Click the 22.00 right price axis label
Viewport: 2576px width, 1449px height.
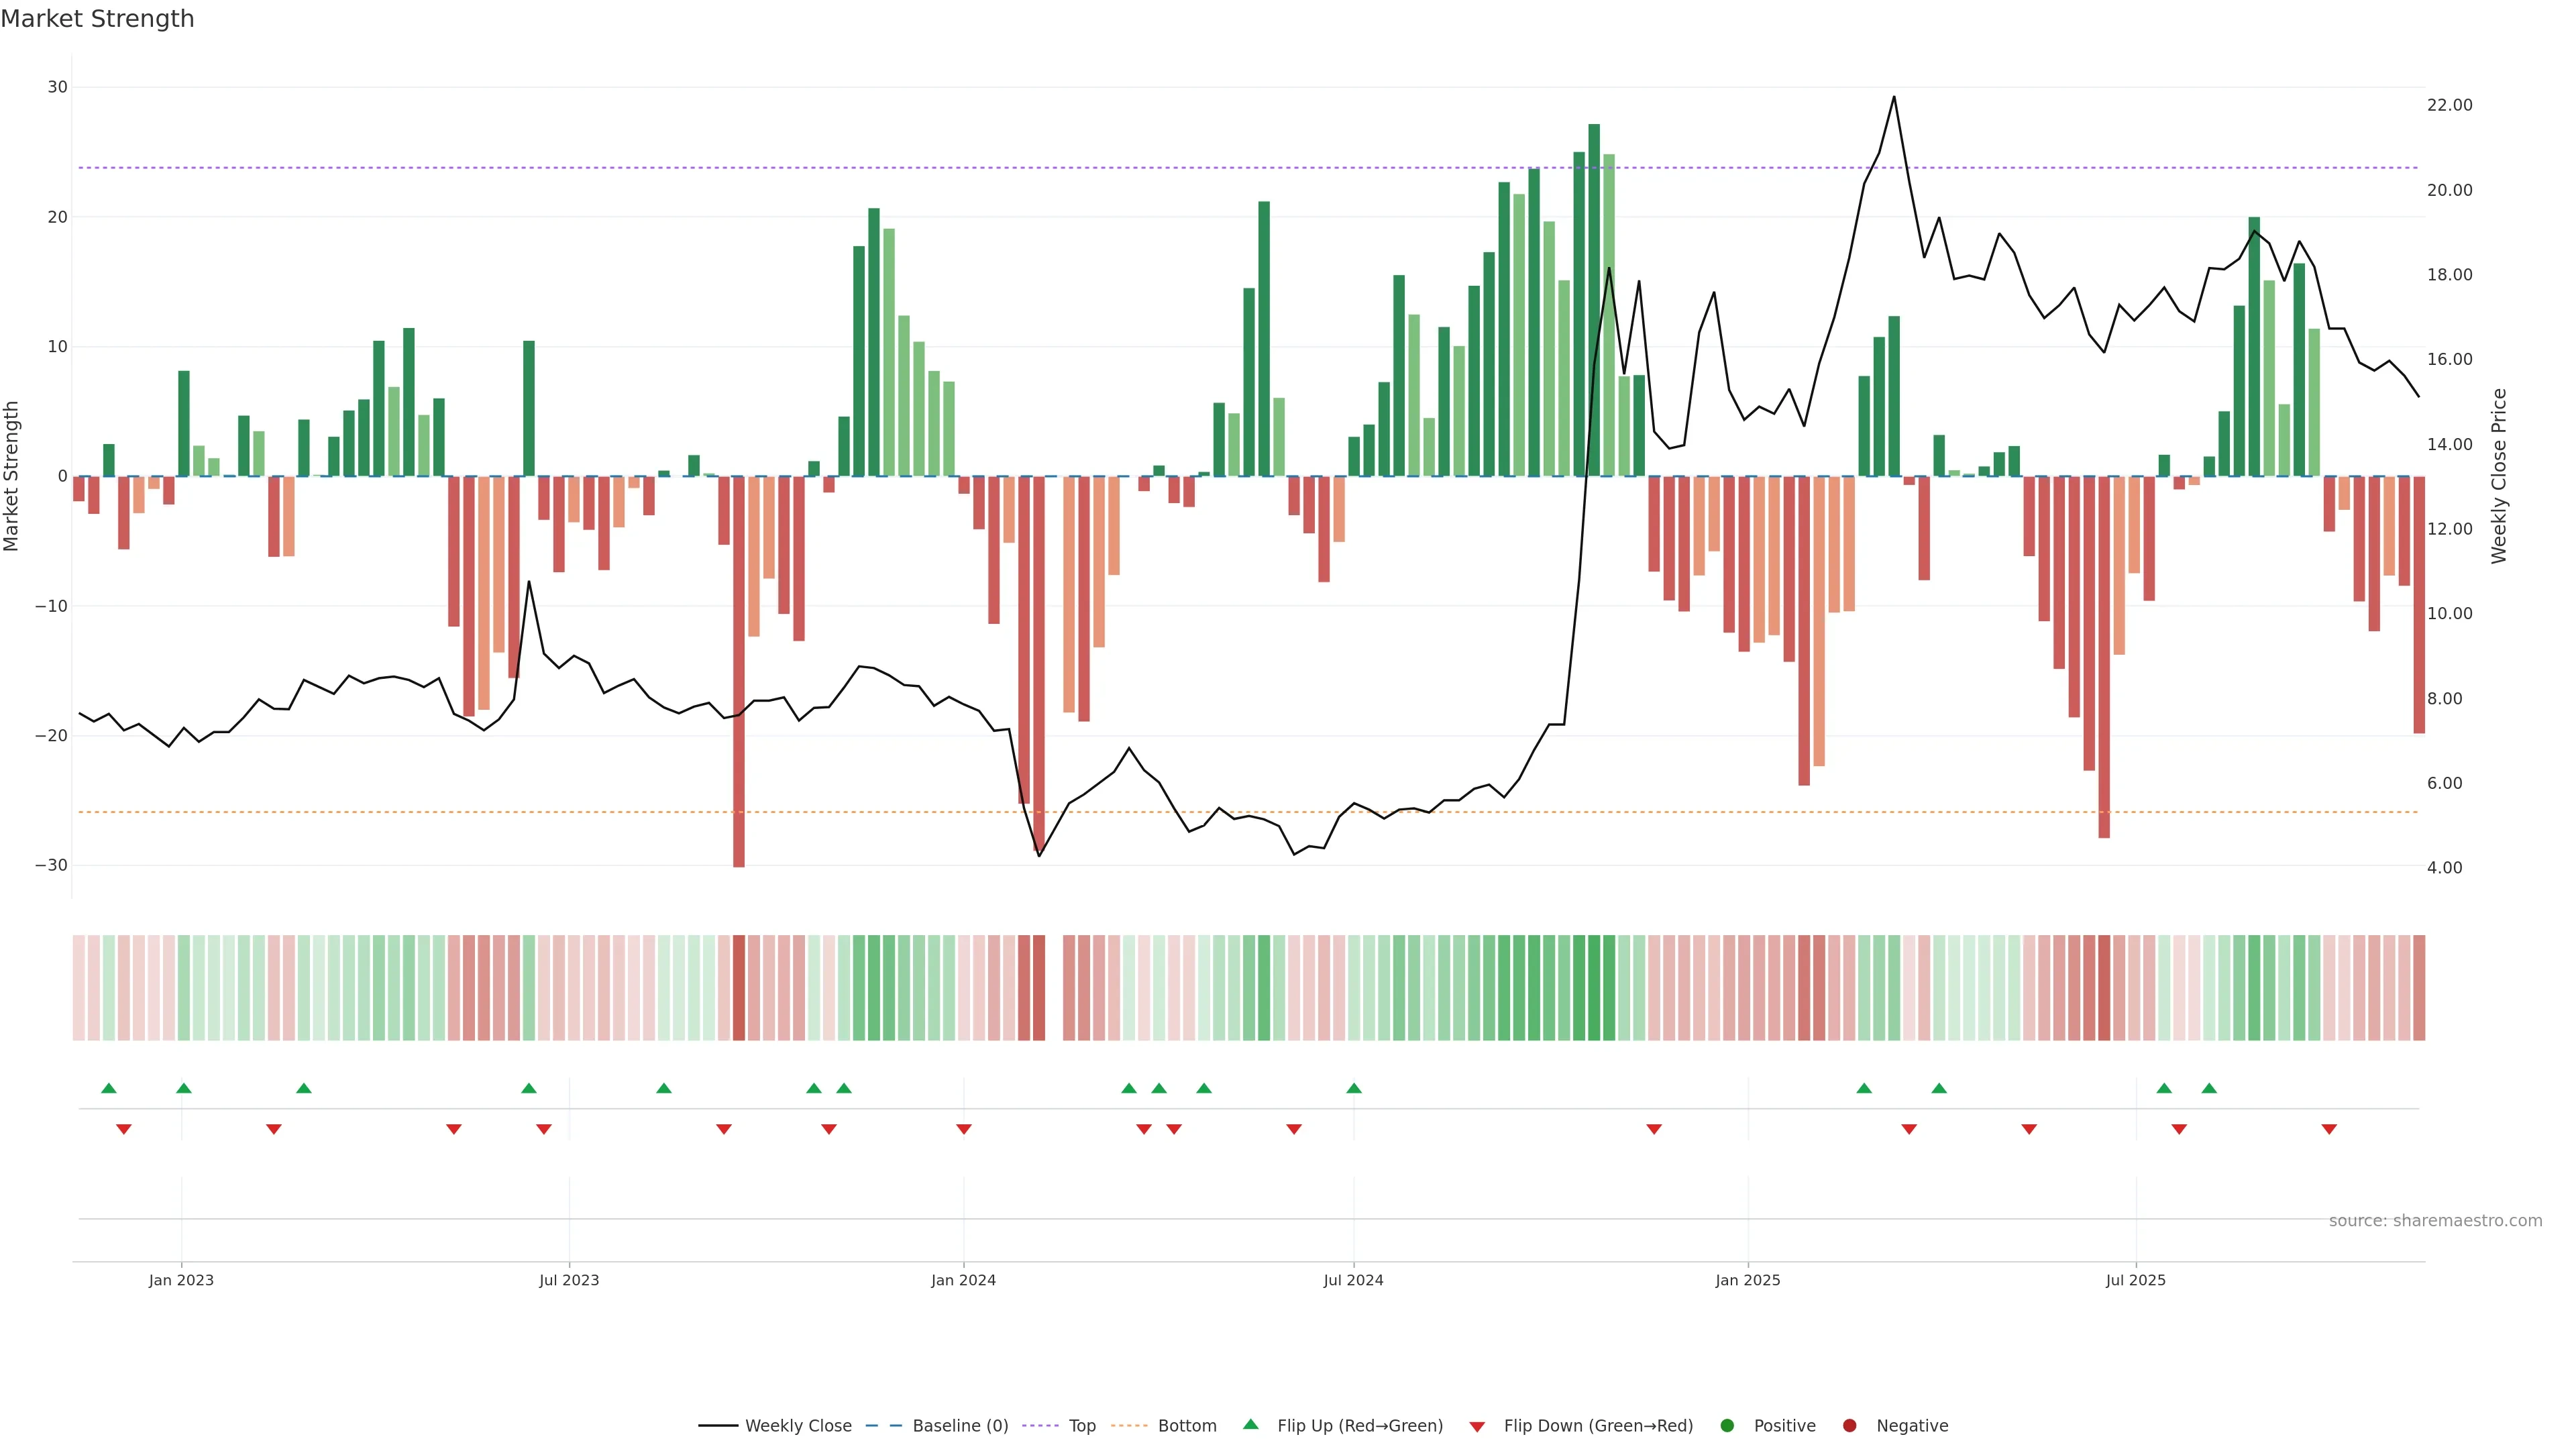point(2449,105)
